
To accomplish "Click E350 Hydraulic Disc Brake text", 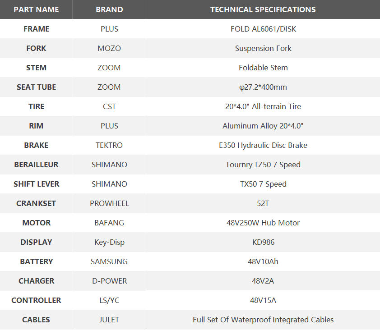I will [263, 145].
